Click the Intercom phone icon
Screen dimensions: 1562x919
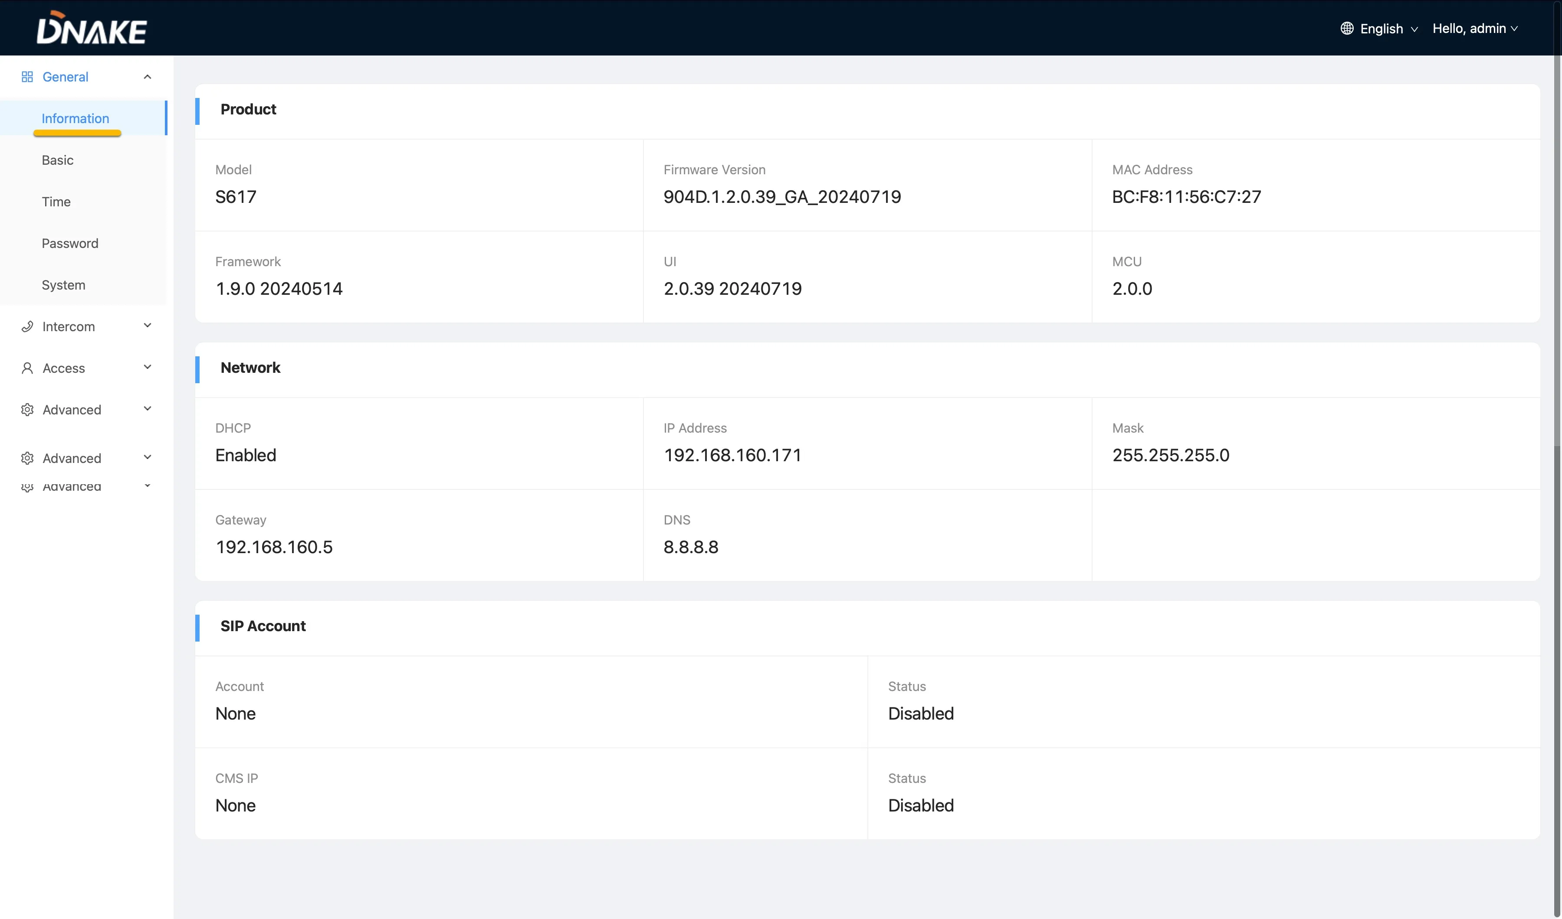(x=27, y=326)
